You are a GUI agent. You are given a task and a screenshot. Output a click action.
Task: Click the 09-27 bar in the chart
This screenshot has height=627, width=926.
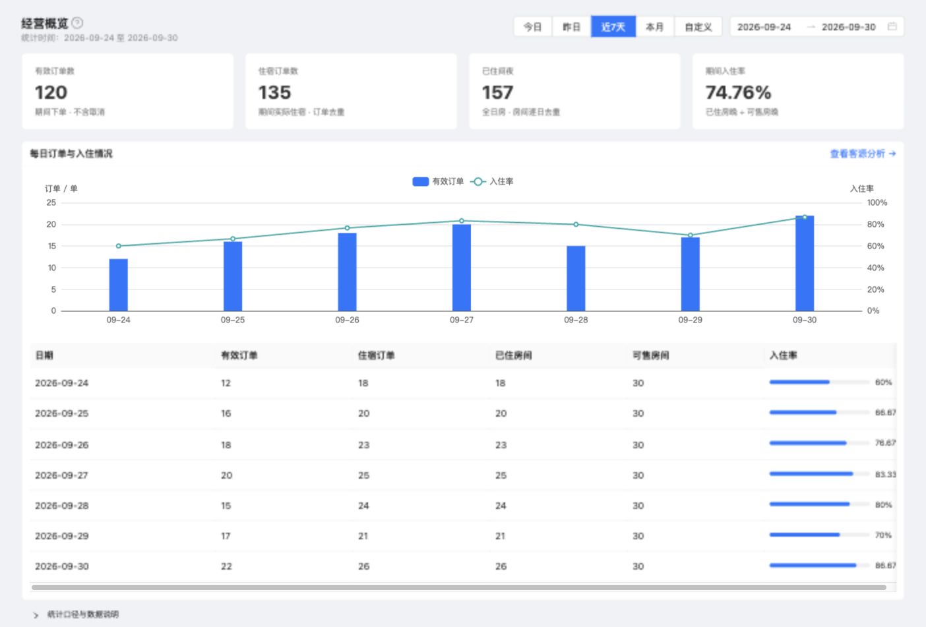[x=462, y=268]
